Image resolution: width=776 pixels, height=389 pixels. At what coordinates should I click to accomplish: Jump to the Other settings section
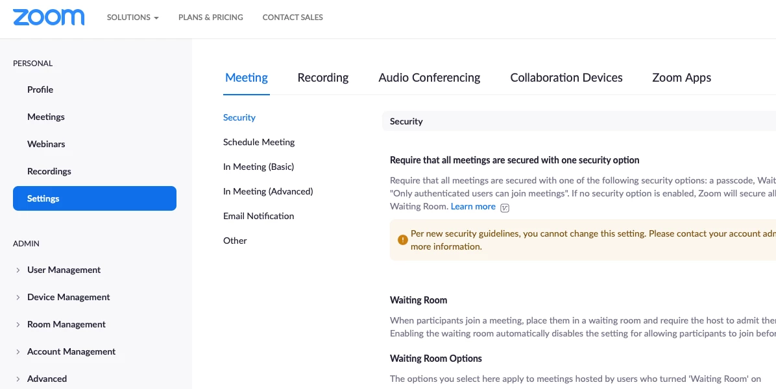(x=235, y=241)
